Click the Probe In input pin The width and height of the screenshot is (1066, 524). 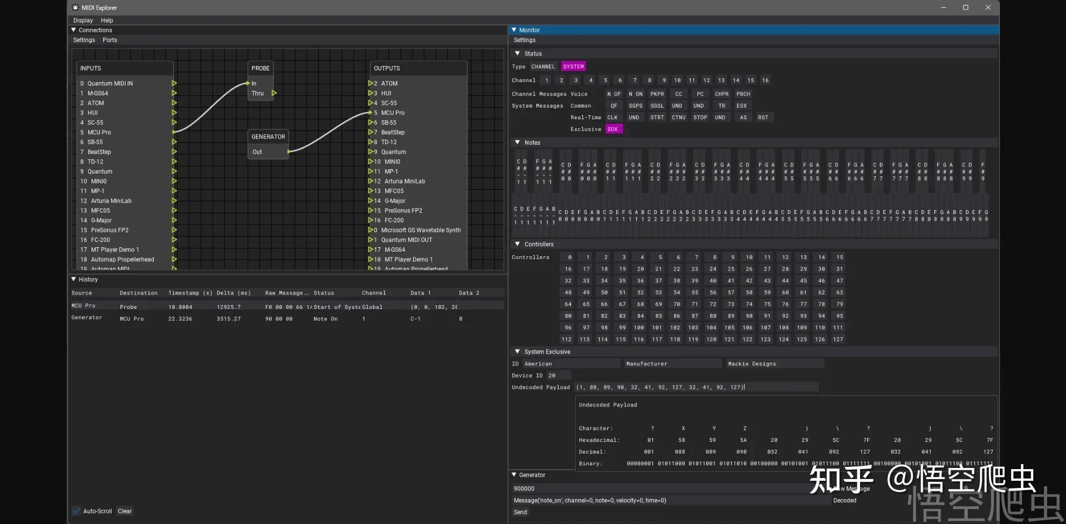click(x=248, y=83)
